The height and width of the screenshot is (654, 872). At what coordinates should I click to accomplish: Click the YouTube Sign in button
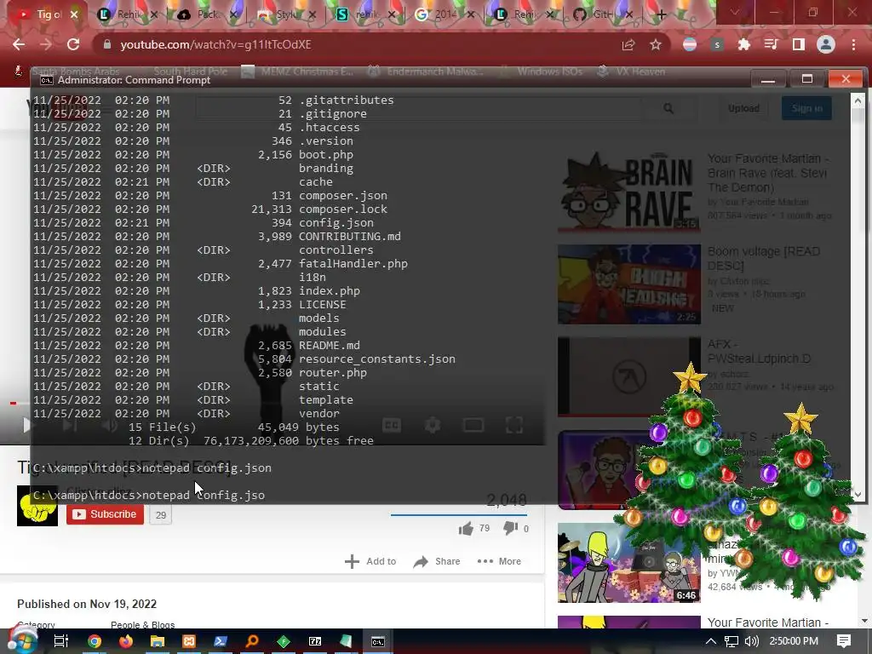click(806, 108)
